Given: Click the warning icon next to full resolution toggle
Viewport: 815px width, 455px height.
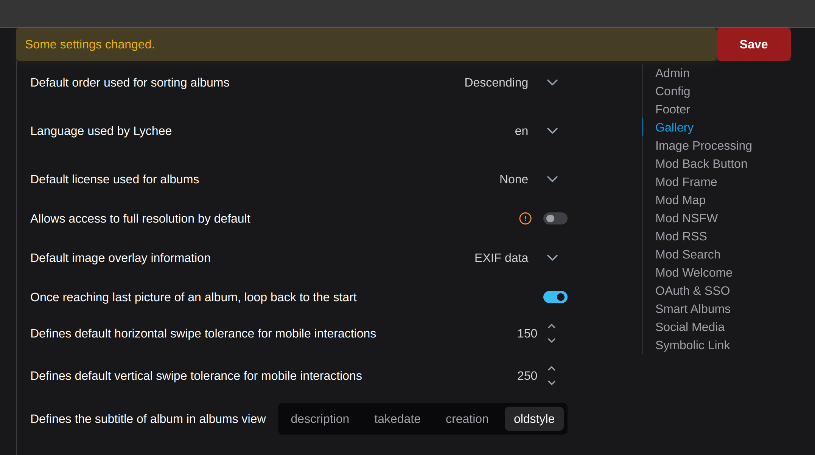Looking at the screenshot, I should 524,218.
